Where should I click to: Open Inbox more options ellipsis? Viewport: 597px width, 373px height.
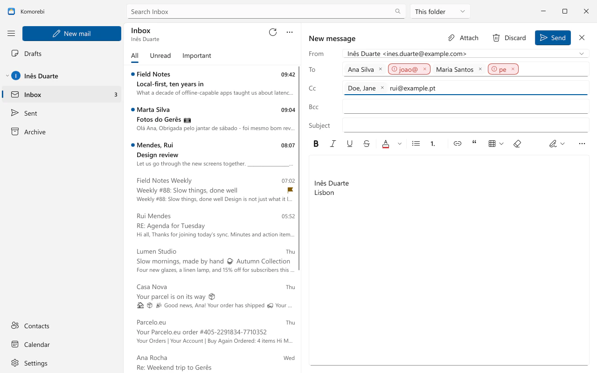[290, 32]
